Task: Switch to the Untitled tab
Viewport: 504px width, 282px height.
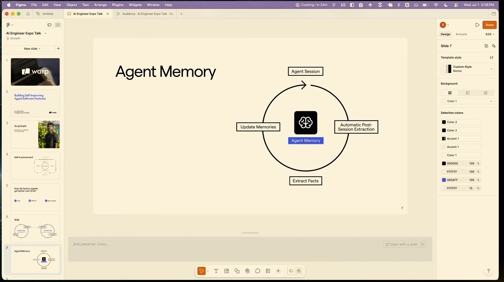Action: click(x=48, y=14)
